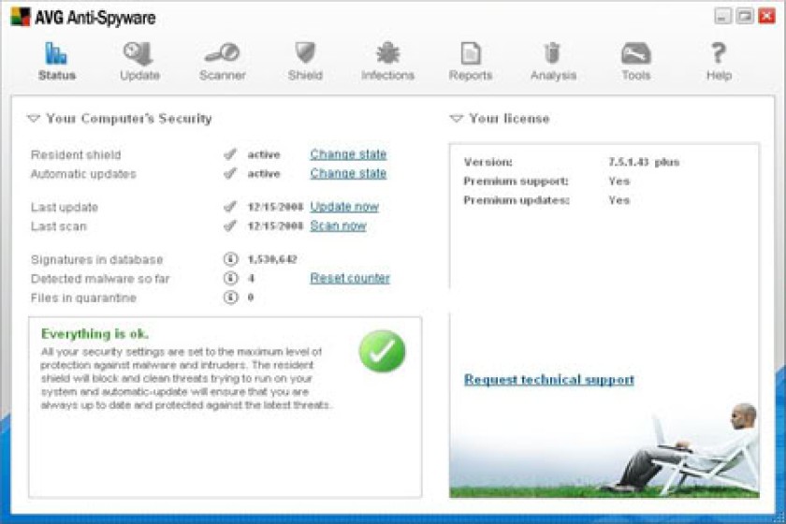The height and width of the screenshot is (524, 786).
Task: Click the check mark beside Resident shield
Action: pyautogui.click(x=230, y=154)
